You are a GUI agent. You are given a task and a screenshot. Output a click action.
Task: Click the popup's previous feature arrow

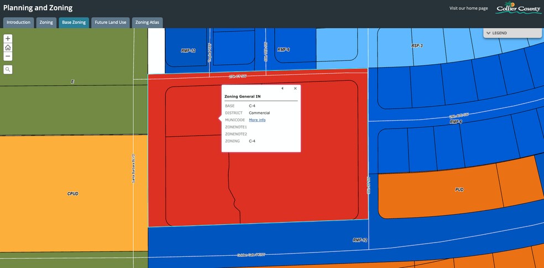[x=283, y=89]
